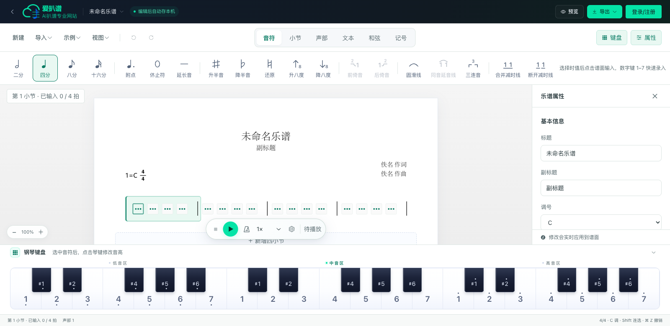Viewport: 670px width, 326px height.
Task: Toggle the 属性 properties panel
Action: 646,38
